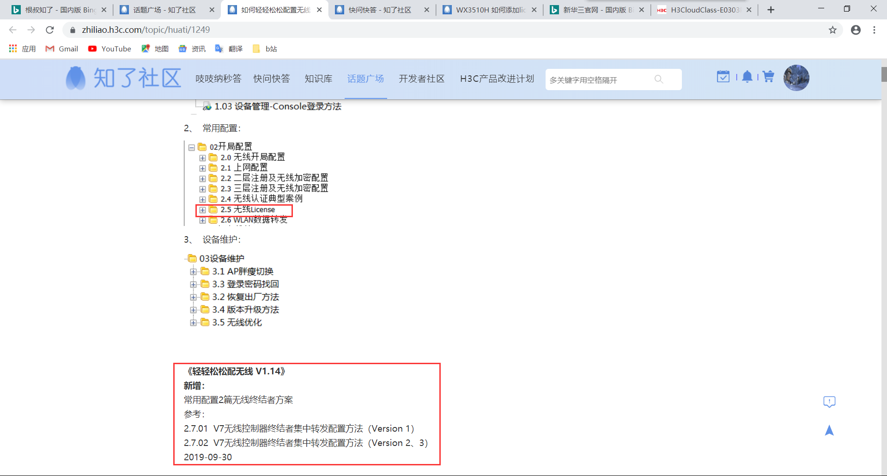Image resolution: width=887 pixels, height=476 pixels.
Task: Collapse the 02开局配置 folder
Action: (x=191, y=148)
